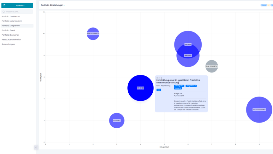This screenshot has width=273, height=154.
Task: Open the Portfolio dropdown at top left
Action: (x=20, y=5)
